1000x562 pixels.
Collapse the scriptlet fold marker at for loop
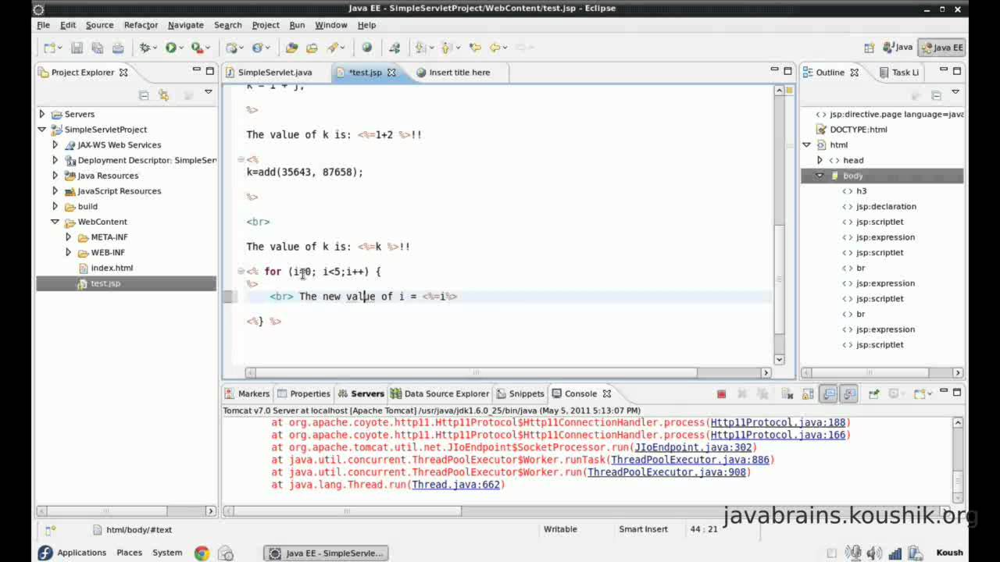[241, 271]
